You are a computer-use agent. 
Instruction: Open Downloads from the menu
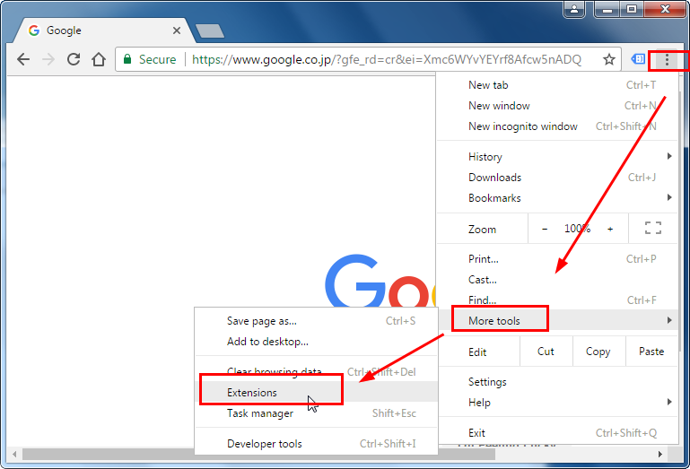(x=557, y=178)
